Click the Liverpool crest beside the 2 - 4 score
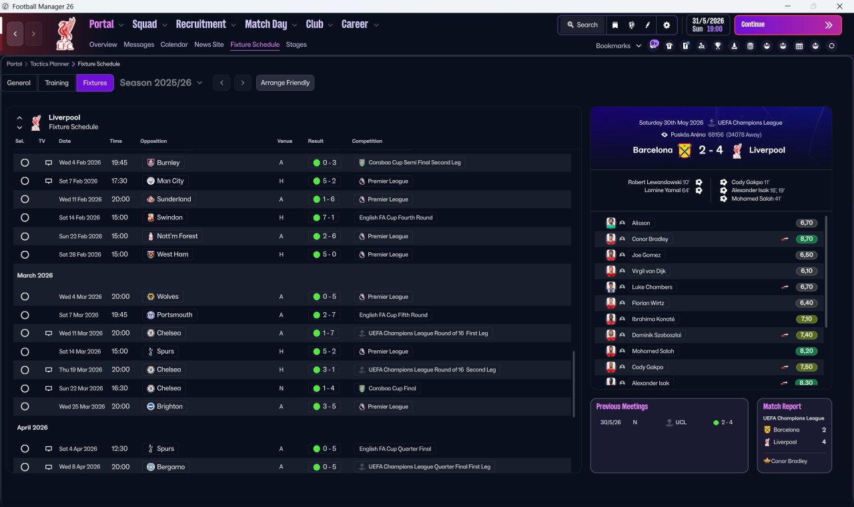 pos(737,150)
